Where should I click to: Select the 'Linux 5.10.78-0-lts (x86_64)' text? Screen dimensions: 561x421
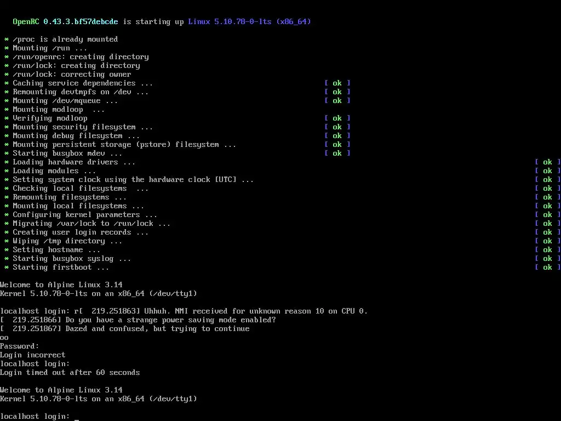coord(249,21)
